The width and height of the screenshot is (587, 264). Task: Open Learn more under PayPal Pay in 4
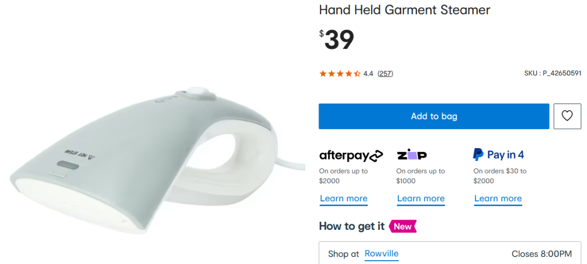click(x=498, y=198)
